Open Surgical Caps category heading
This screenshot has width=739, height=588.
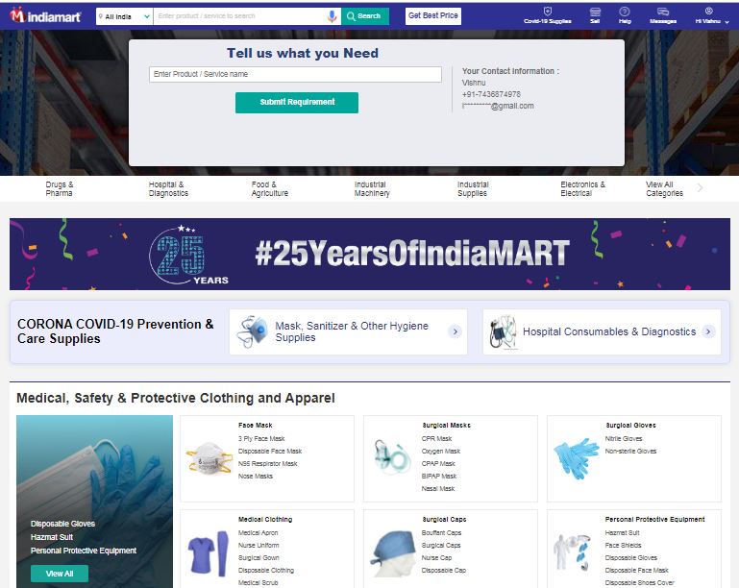click(444, 519)
